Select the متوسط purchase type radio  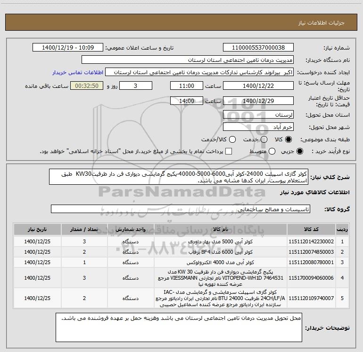coord(272,152)
